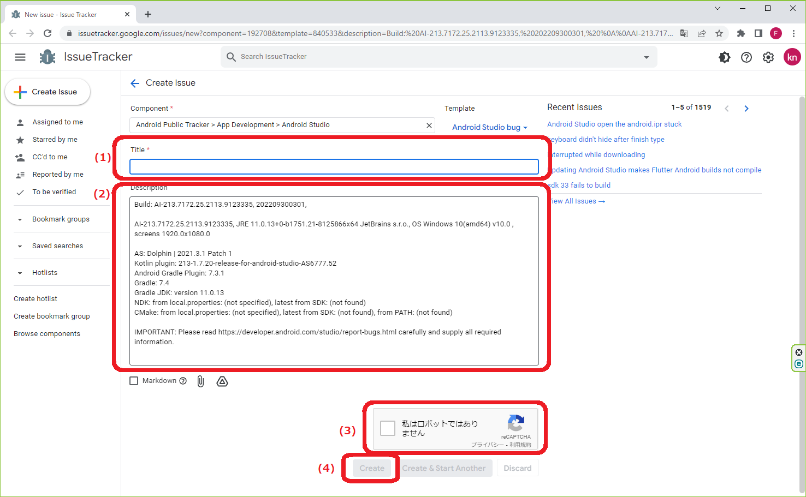Open the Android Studio bug template dropdown
806x497 pixels.
[x=490, y=127]
